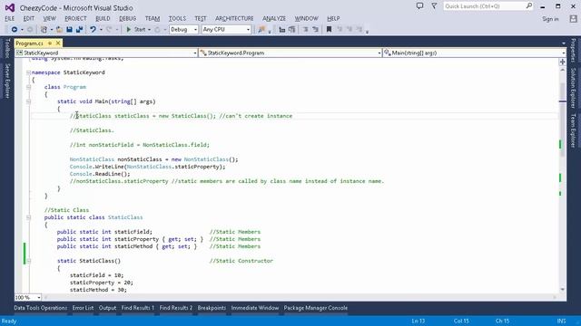
Task: Open the FILE menu
Action: coord(10,18)
